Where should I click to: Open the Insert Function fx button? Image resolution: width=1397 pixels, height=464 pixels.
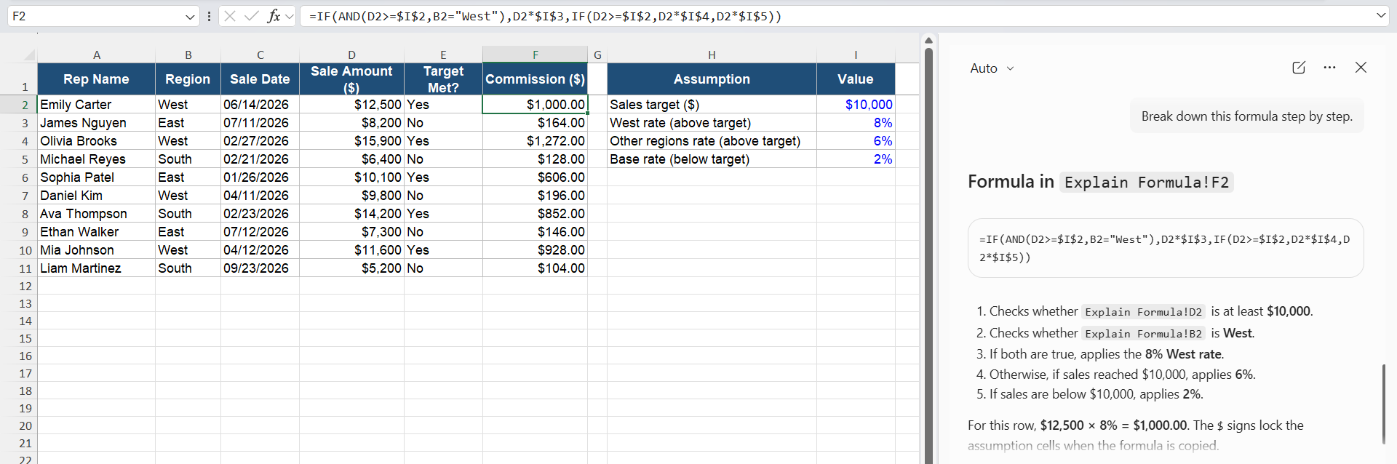tap(274, 16)
